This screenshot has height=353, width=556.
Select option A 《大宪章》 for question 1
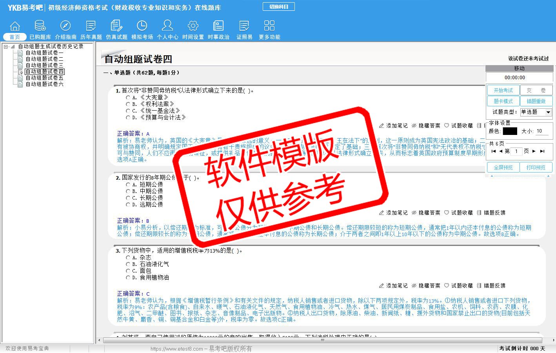pos(128,98)
